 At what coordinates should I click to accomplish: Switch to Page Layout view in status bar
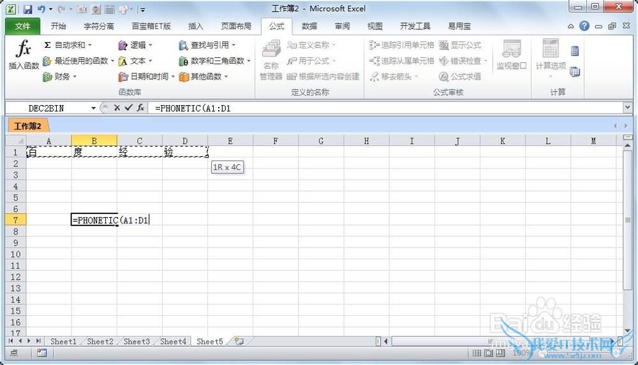click(488, 353)
